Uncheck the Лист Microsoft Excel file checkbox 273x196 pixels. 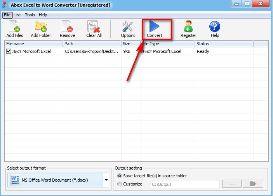[9, 51]
